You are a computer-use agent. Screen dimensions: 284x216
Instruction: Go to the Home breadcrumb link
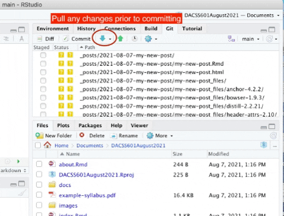point(61,145)
